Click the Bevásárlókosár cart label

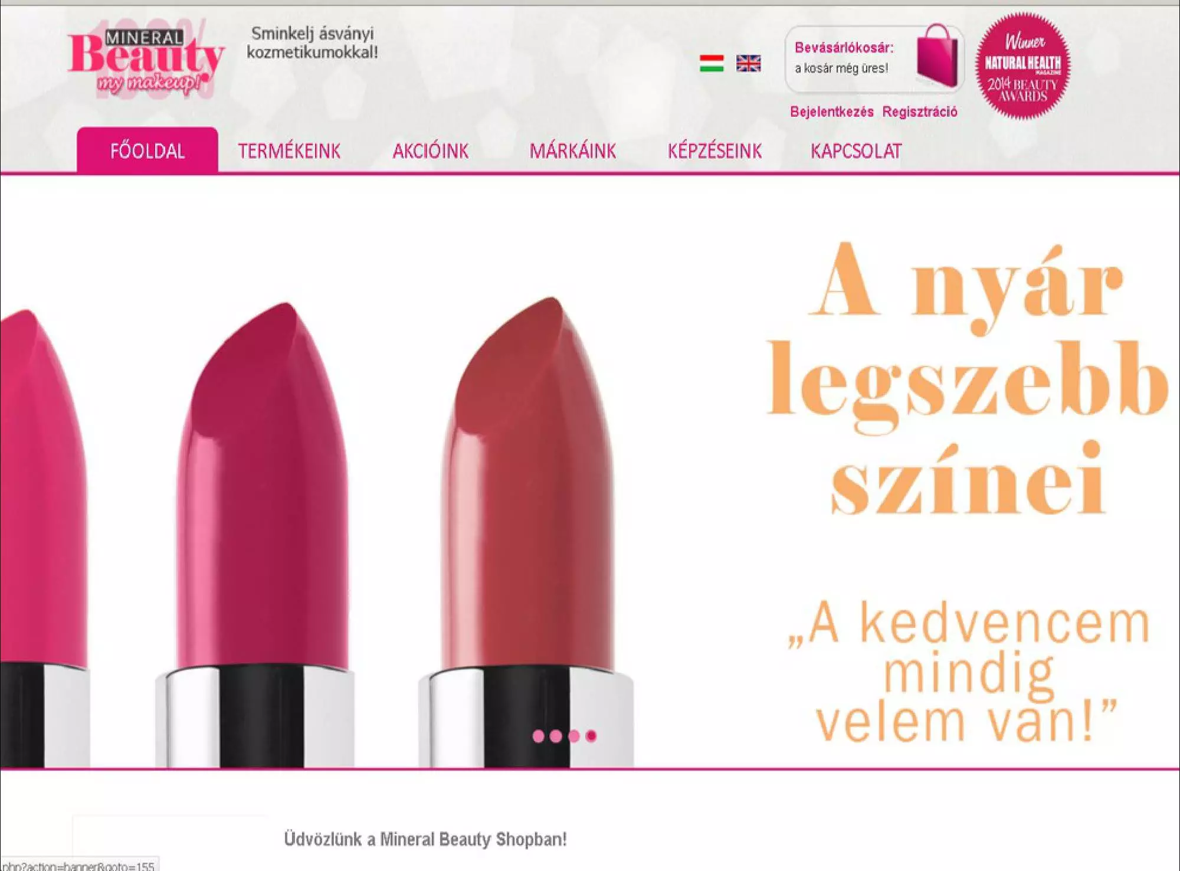(x=844, y=48)
